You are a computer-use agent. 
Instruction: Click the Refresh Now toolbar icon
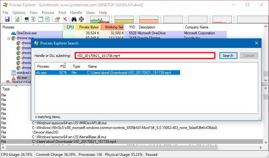[x=17, y=19]
